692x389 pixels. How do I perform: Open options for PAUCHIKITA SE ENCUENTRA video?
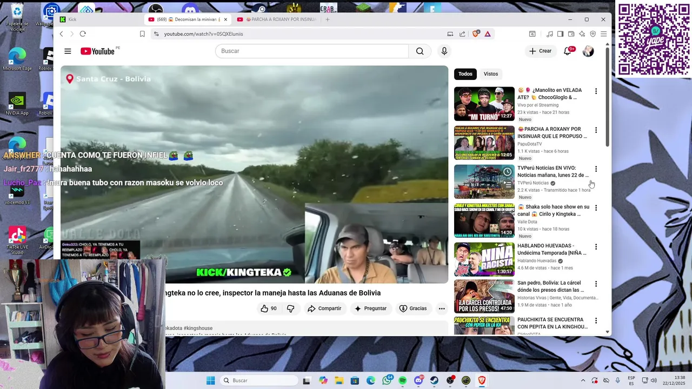pyautogui.click(x=596, y=320)
